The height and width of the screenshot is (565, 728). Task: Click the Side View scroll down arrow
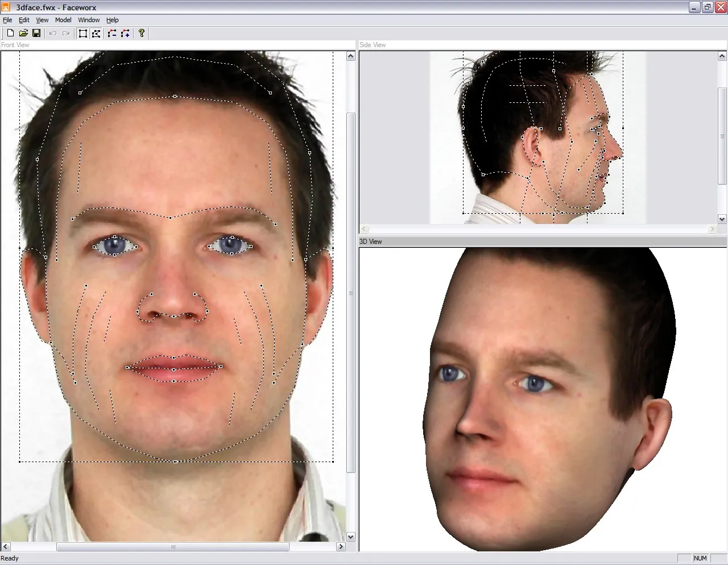(722, 219)
